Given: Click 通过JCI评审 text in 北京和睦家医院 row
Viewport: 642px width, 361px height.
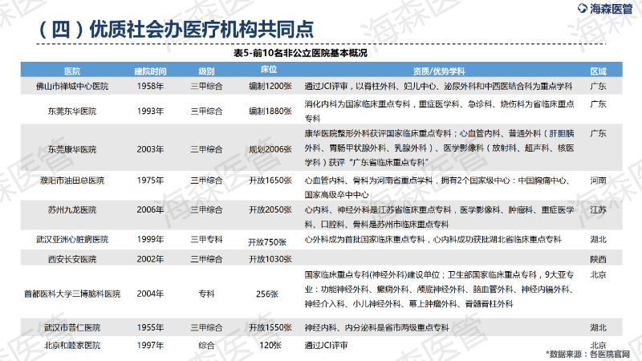Looking at the screenshot, I should (326, 346).
